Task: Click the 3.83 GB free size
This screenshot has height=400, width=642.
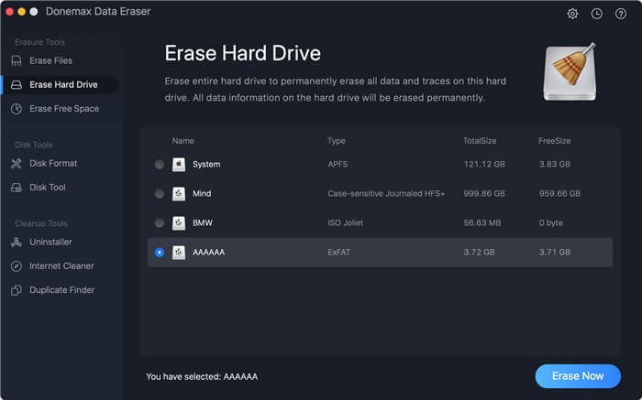Action: [x=555, y=164]
